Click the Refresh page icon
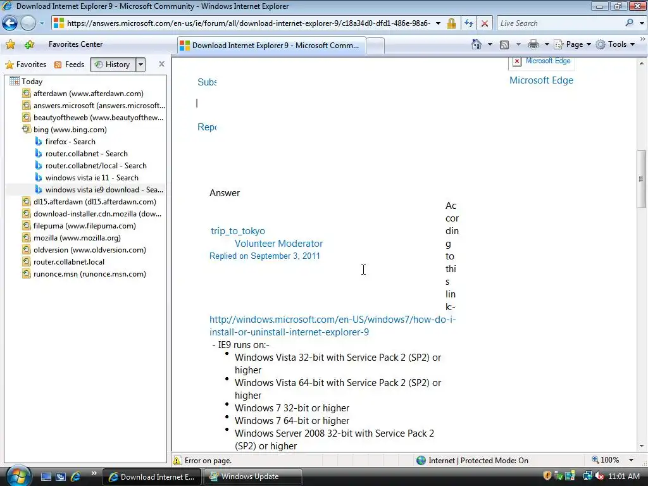The width and height of the screenshot is (648, 486). (x=469, y=23)
